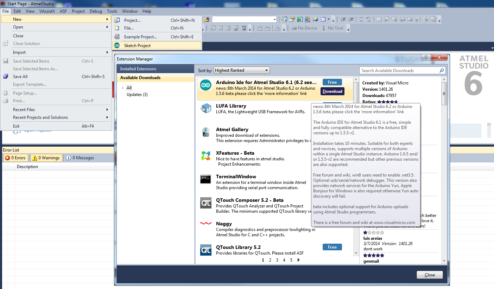Select Available Downloads tab
494x289 pixels.
pos(155,78)
